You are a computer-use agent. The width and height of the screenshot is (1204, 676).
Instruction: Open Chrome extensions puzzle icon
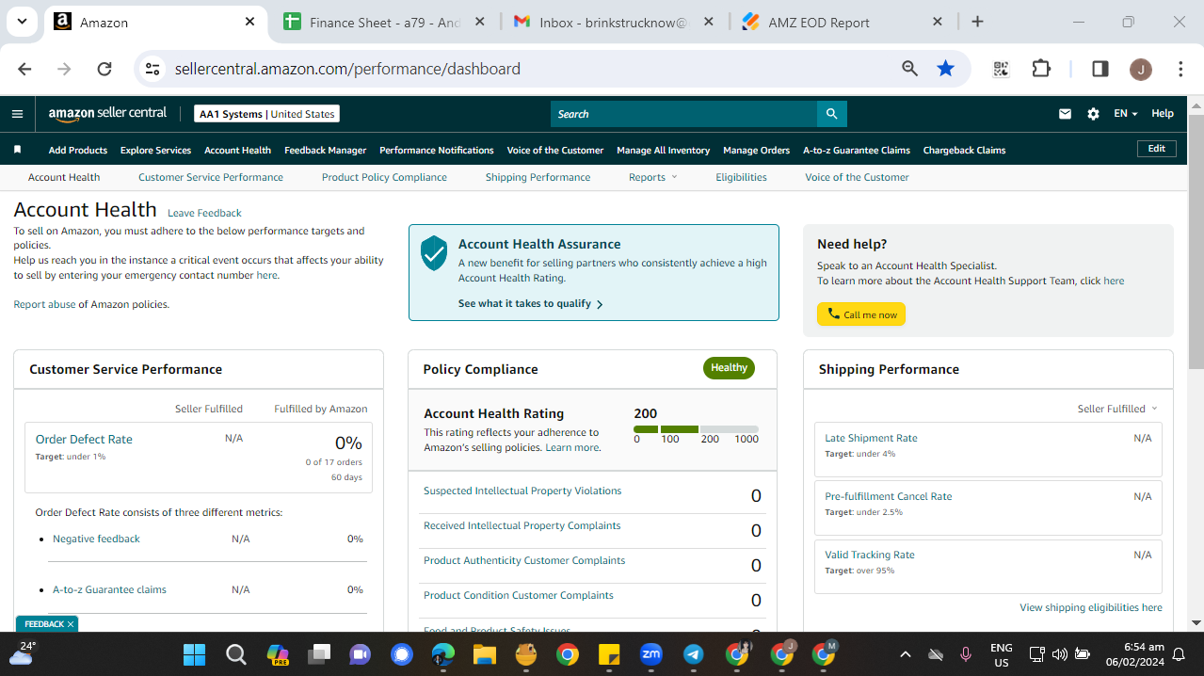[1041, 69]
